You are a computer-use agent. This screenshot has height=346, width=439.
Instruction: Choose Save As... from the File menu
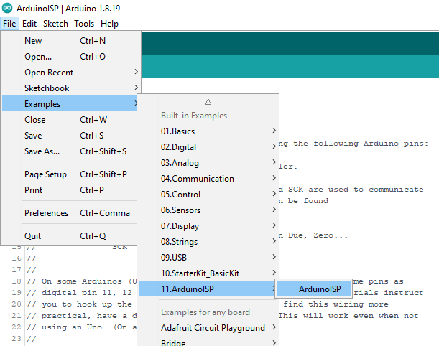70,151
